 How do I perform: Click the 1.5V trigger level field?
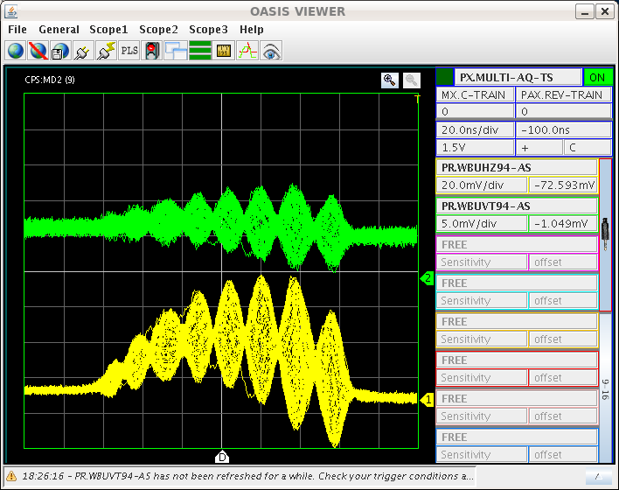[476, 148]
